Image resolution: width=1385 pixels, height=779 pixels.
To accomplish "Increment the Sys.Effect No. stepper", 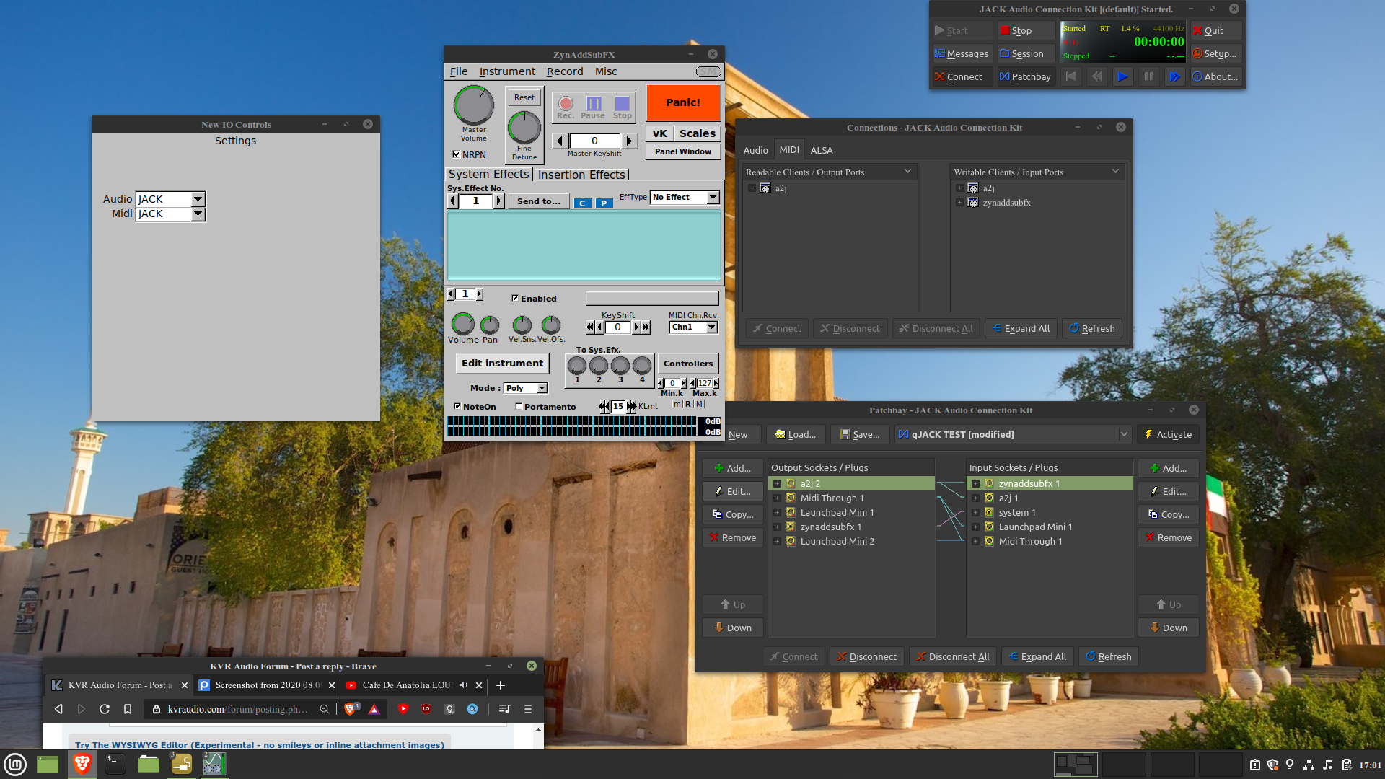I will pyautogui.click(x=498, y=201).
